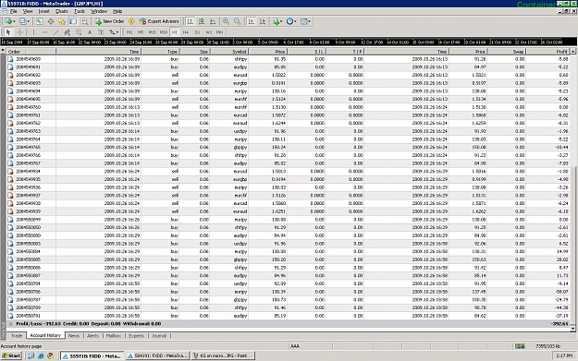The width and height of the screenshot is (578, 361).
Task: Sort by the Order column header
Action: pyautogui.click(x=31, y=52)
